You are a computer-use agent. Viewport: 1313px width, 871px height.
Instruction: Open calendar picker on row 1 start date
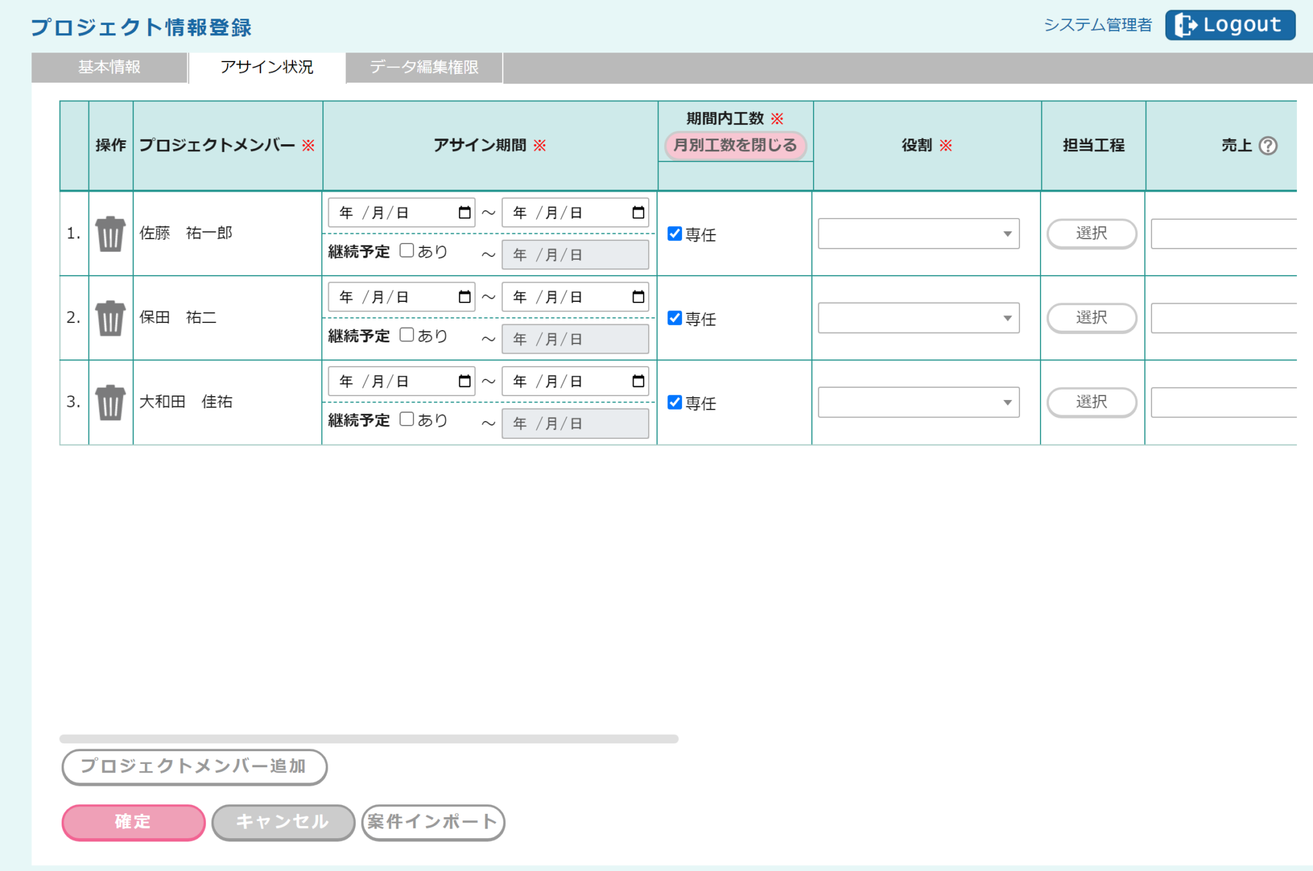[464, 213]
